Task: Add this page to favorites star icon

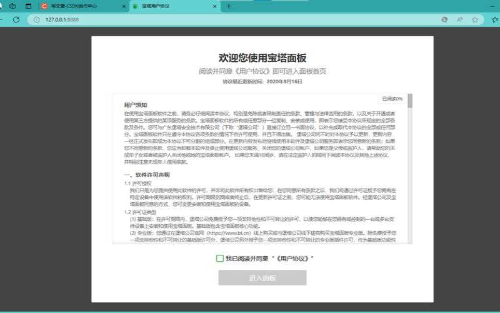Action: (475, 19)
